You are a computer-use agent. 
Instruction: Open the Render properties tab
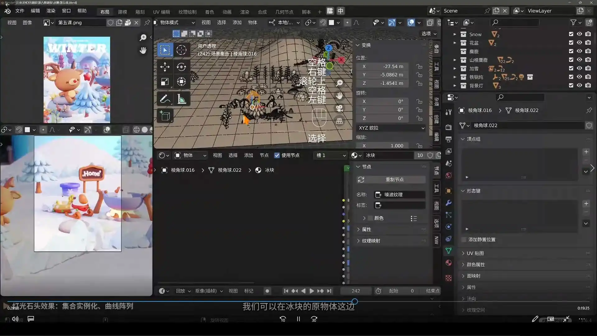(x=448, y=128)
